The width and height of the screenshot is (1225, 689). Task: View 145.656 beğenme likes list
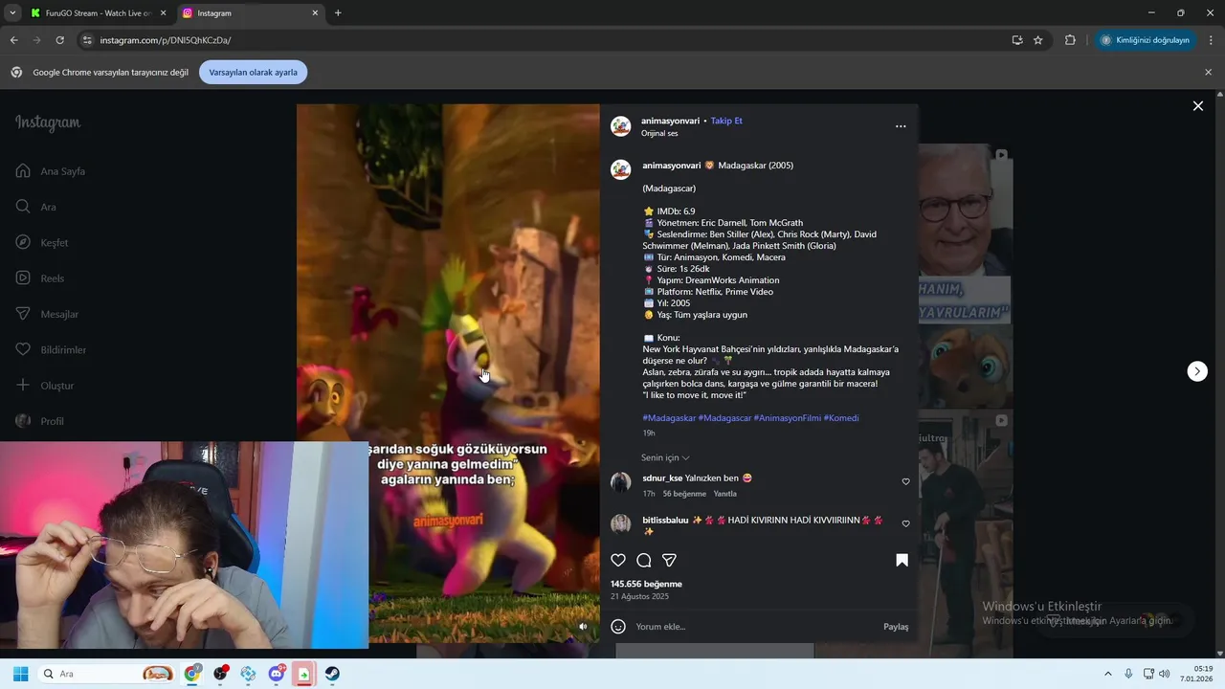tap(646, 584)
